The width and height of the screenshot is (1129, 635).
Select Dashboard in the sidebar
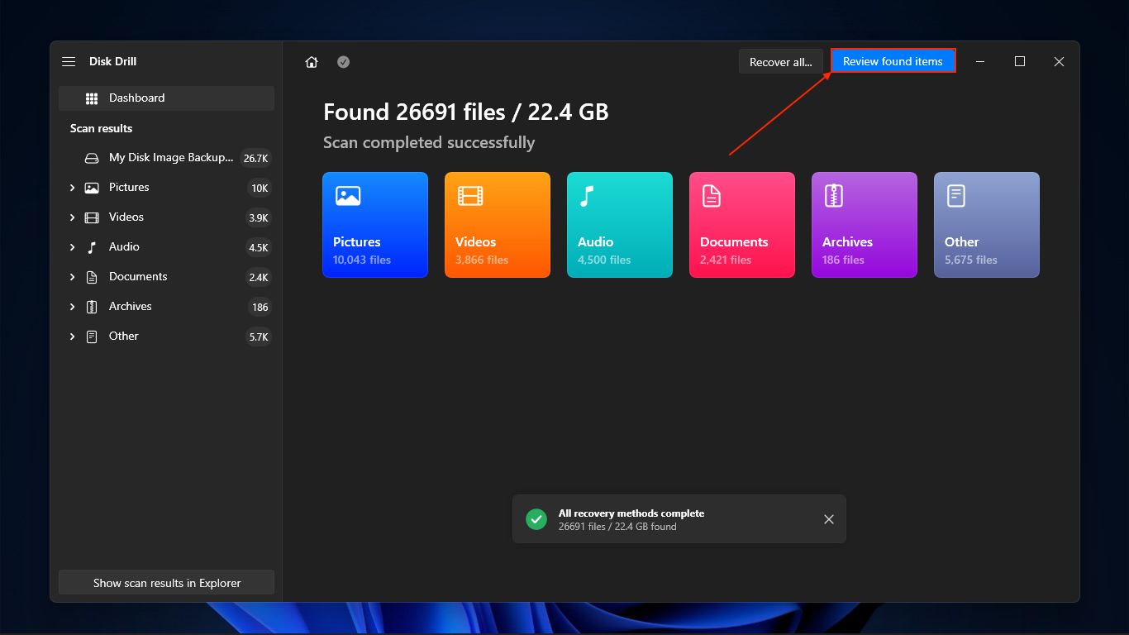pos(166,98)
